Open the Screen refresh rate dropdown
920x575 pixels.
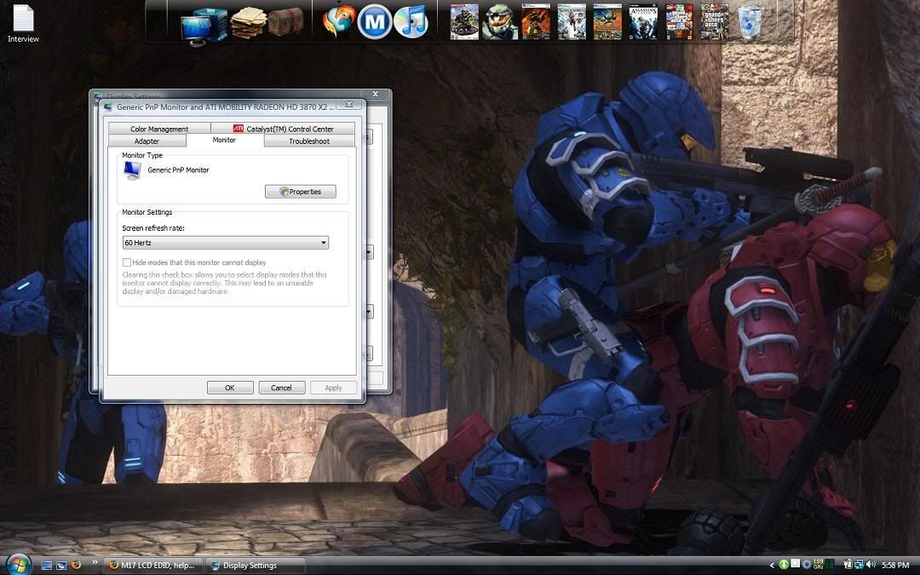click(x=225, y=243)
